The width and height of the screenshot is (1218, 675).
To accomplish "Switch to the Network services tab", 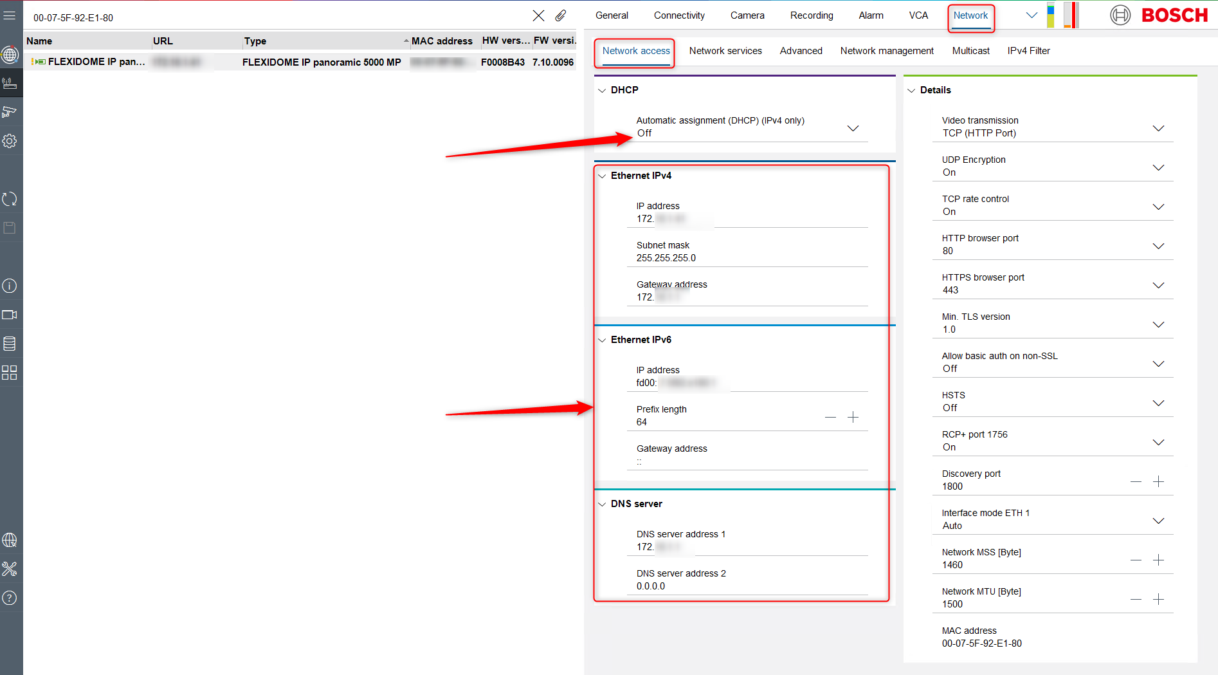I will pos(725,51).
